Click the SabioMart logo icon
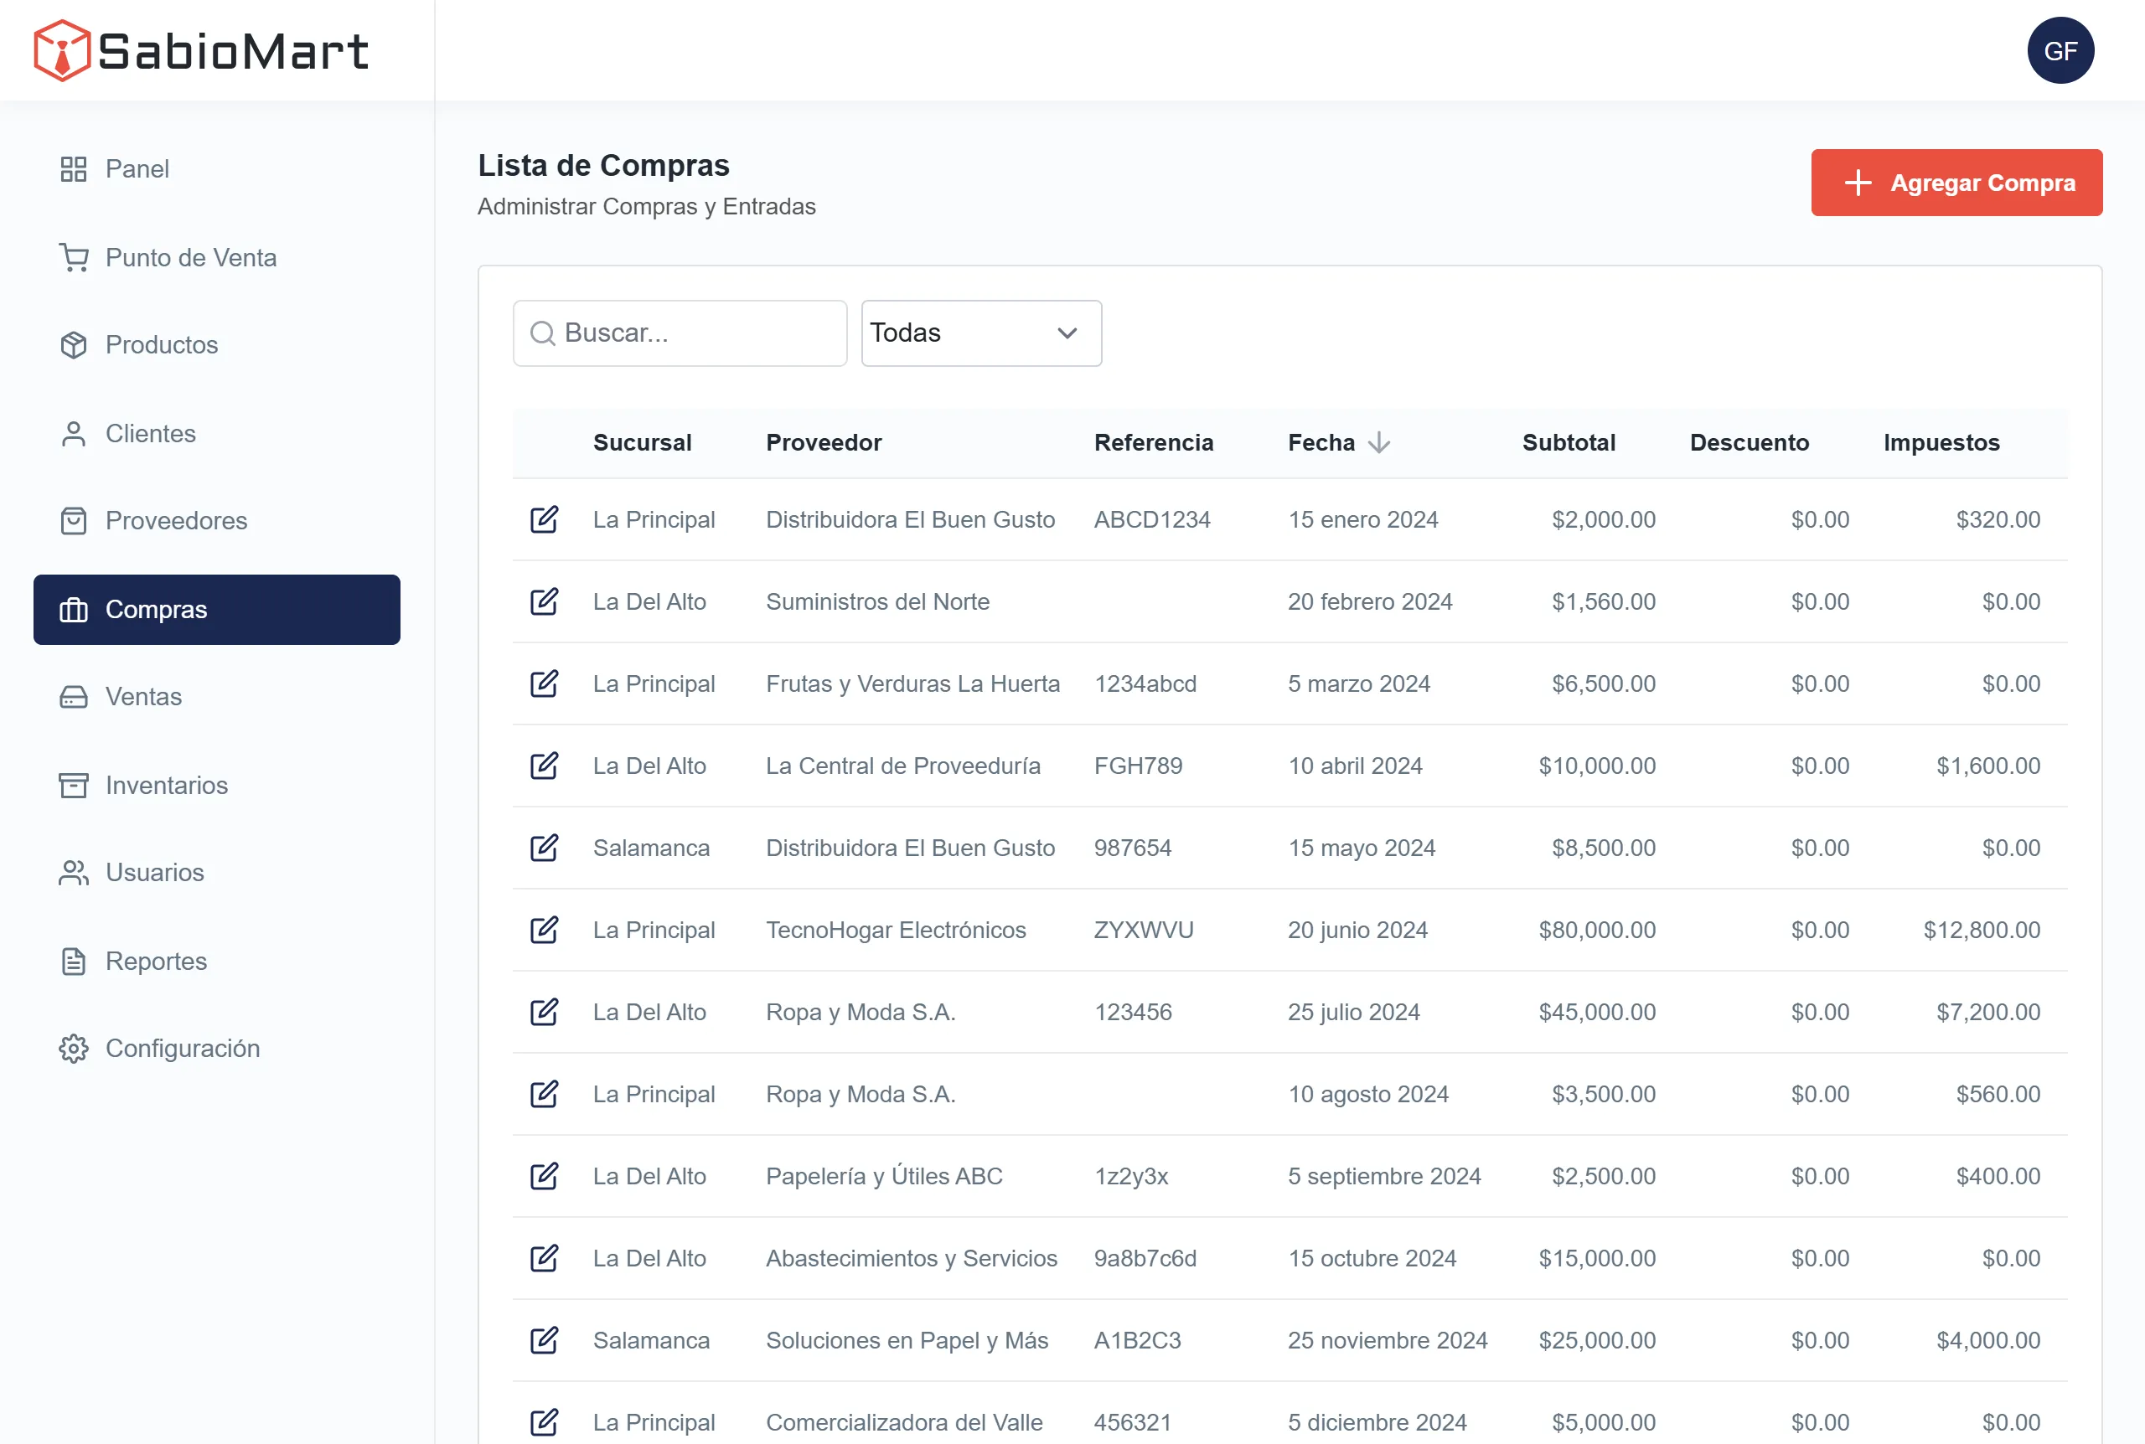The image size is (2145, 1444). tap(62, 50)
